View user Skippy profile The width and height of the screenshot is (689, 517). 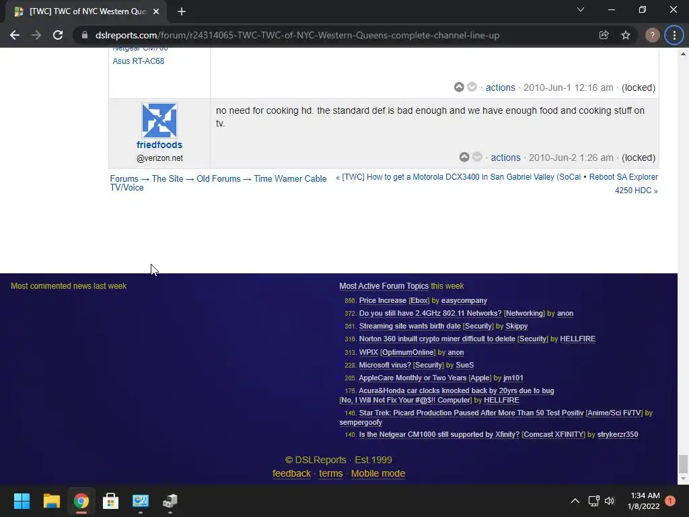point(516,326)
